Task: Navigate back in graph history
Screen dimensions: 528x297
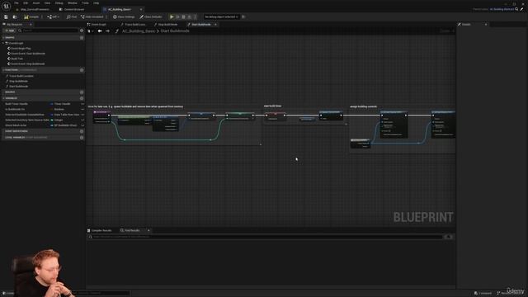Action: click(100, 31)
